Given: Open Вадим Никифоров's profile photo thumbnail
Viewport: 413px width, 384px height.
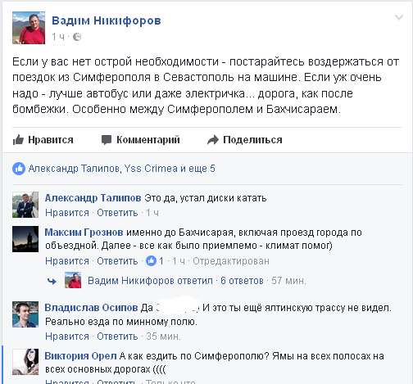Looking at the screenshot, I should click(29, 28).
